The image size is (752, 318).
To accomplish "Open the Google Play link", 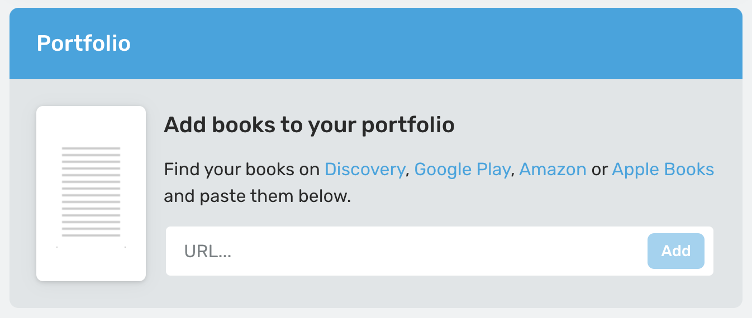I will pos(462,169).
